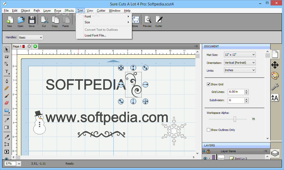Select the Pencil freehand tool
Image resolution: width=284 pixels, height=170 pixels.
7,88
